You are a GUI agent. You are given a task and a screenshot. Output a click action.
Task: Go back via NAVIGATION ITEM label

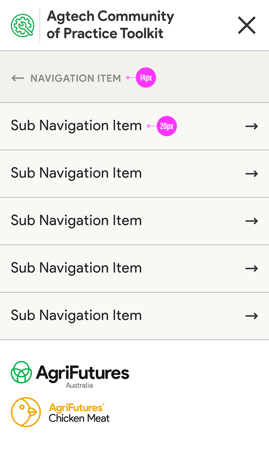pyautogui.click(x=76, y=78)
